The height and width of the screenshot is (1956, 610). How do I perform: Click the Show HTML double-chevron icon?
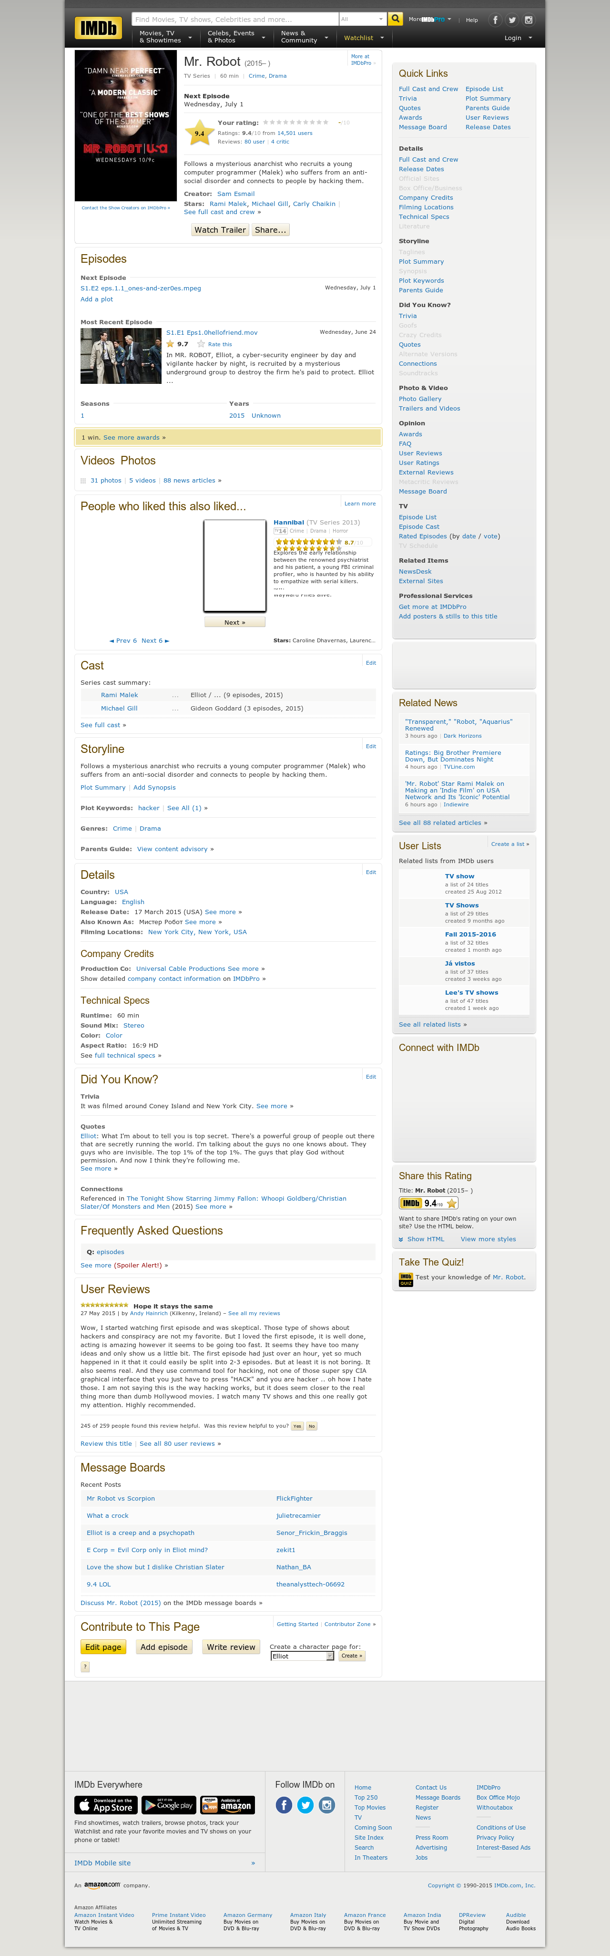click(x=401, y=1239)
